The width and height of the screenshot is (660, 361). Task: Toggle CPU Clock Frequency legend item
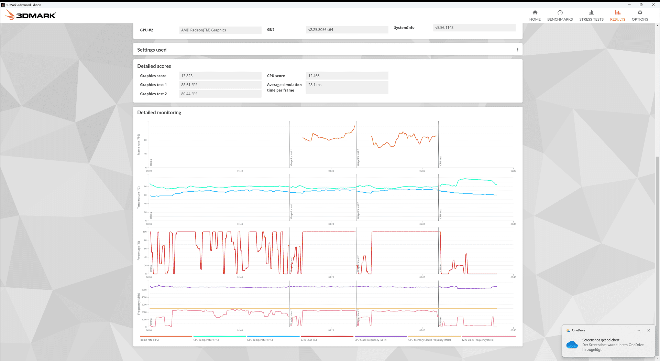coord(381,338)
